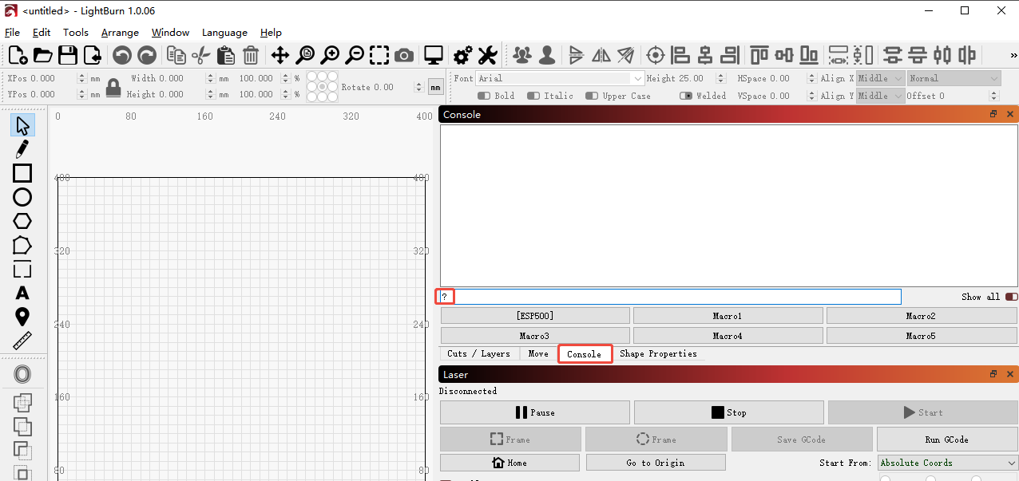Select the Draw Lines pencil tool
This screenshot has height=481, width=1019.
[22, 149]
